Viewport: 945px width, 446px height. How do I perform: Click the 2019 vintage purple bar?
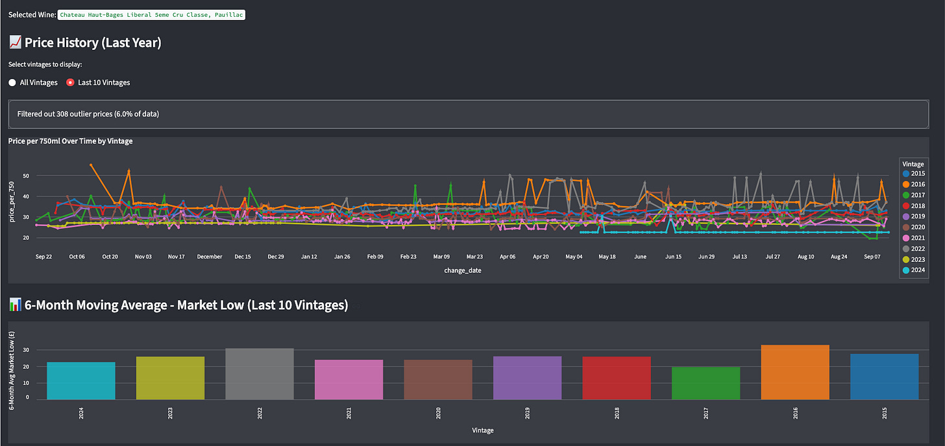click(x=527, y=378)
